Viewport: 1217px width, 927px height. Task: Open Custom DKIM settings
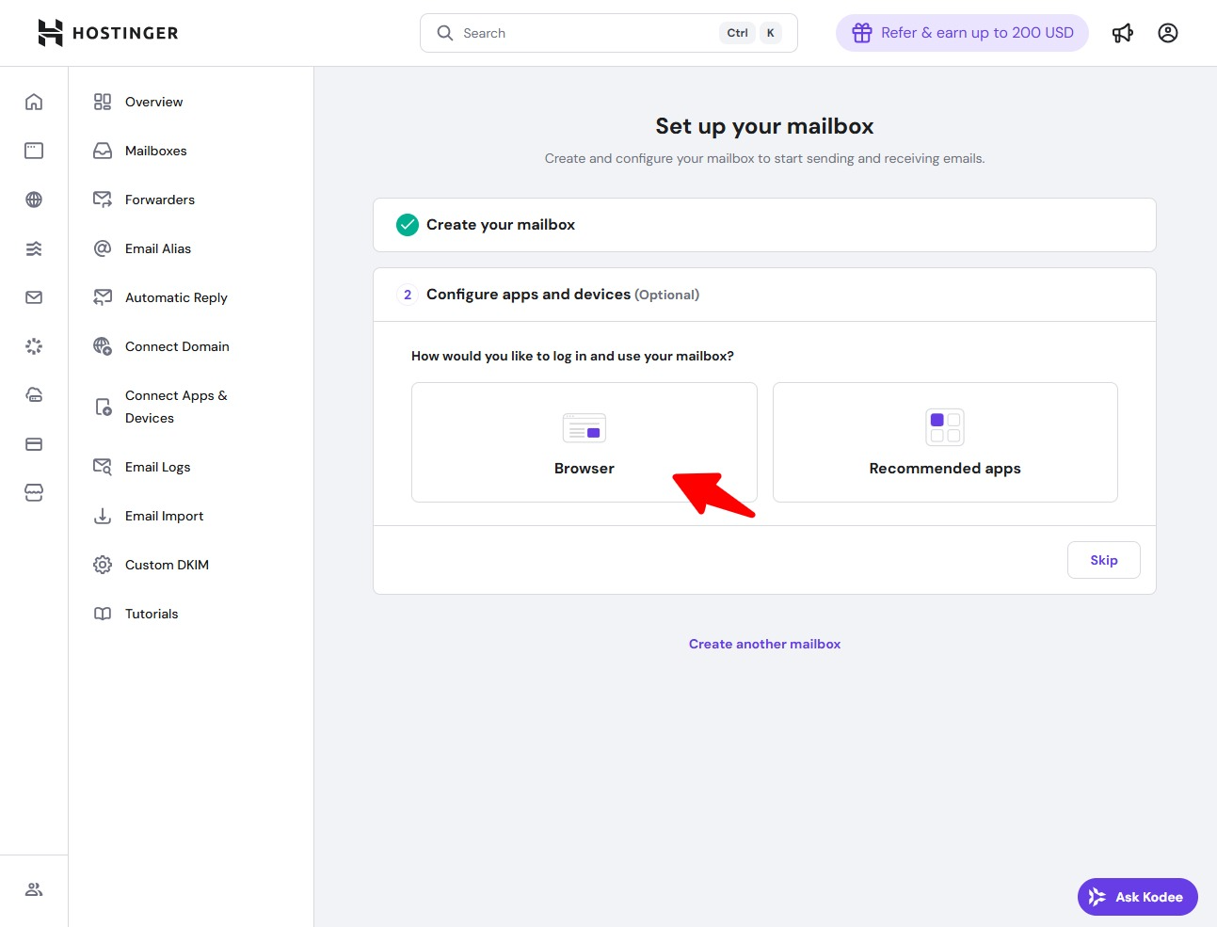167,565
